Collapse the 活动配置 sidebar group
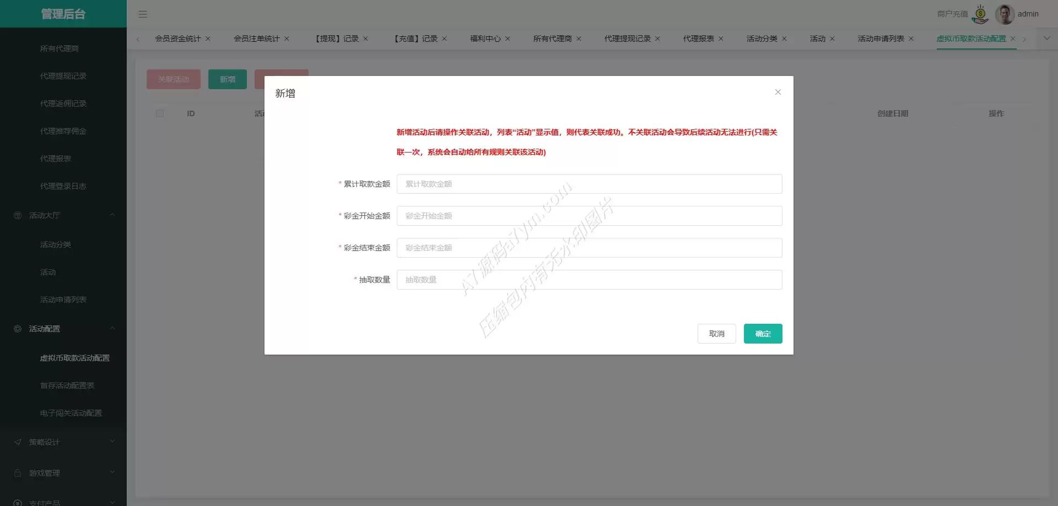Image resolution: width=1058 pixels, height=506 pixels. point(112,328)
